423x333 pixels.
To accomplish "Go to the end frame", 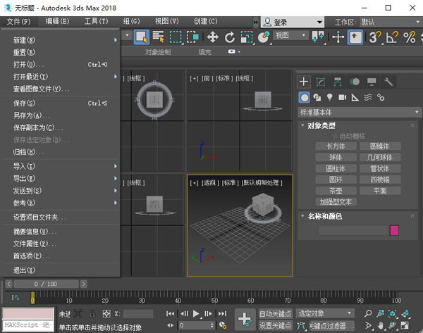I will pyautogui.click(x=222, y=313).
